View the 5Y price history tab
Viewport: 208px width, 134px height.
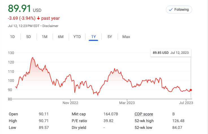110,37
